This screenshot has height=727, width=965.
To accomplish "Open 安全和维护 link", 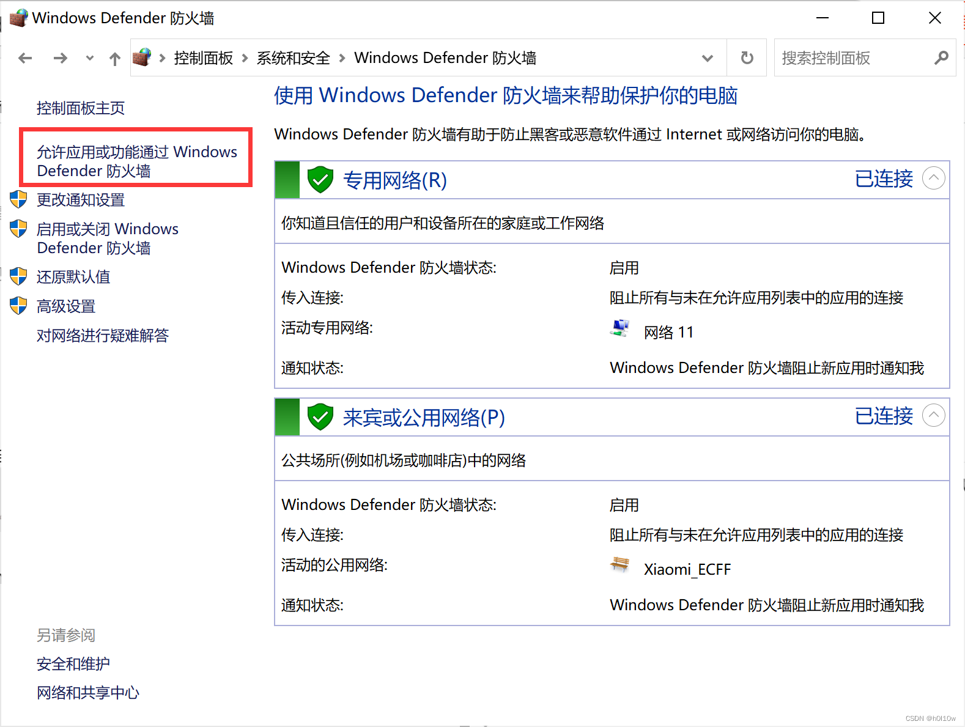I will tap(73, 664).
